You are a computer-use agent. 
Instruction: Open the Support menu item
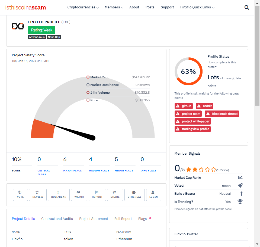click(x=167, y=7)
